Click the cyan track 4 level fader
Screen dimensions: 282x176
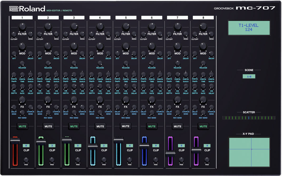click(93, 147)
